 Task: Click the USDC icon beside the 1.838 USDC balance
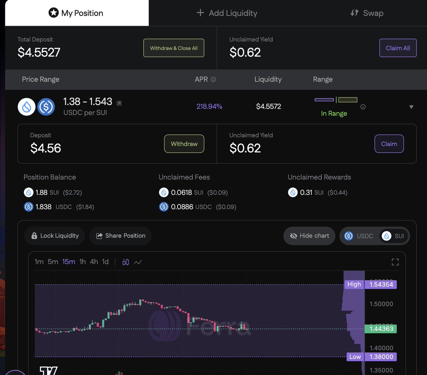[x=28, y=207]
